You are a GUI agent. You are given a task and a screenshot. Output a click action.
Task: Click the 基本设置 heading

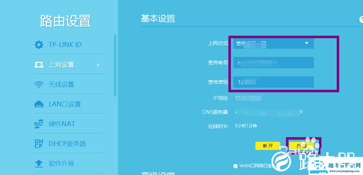pos(158,18)
